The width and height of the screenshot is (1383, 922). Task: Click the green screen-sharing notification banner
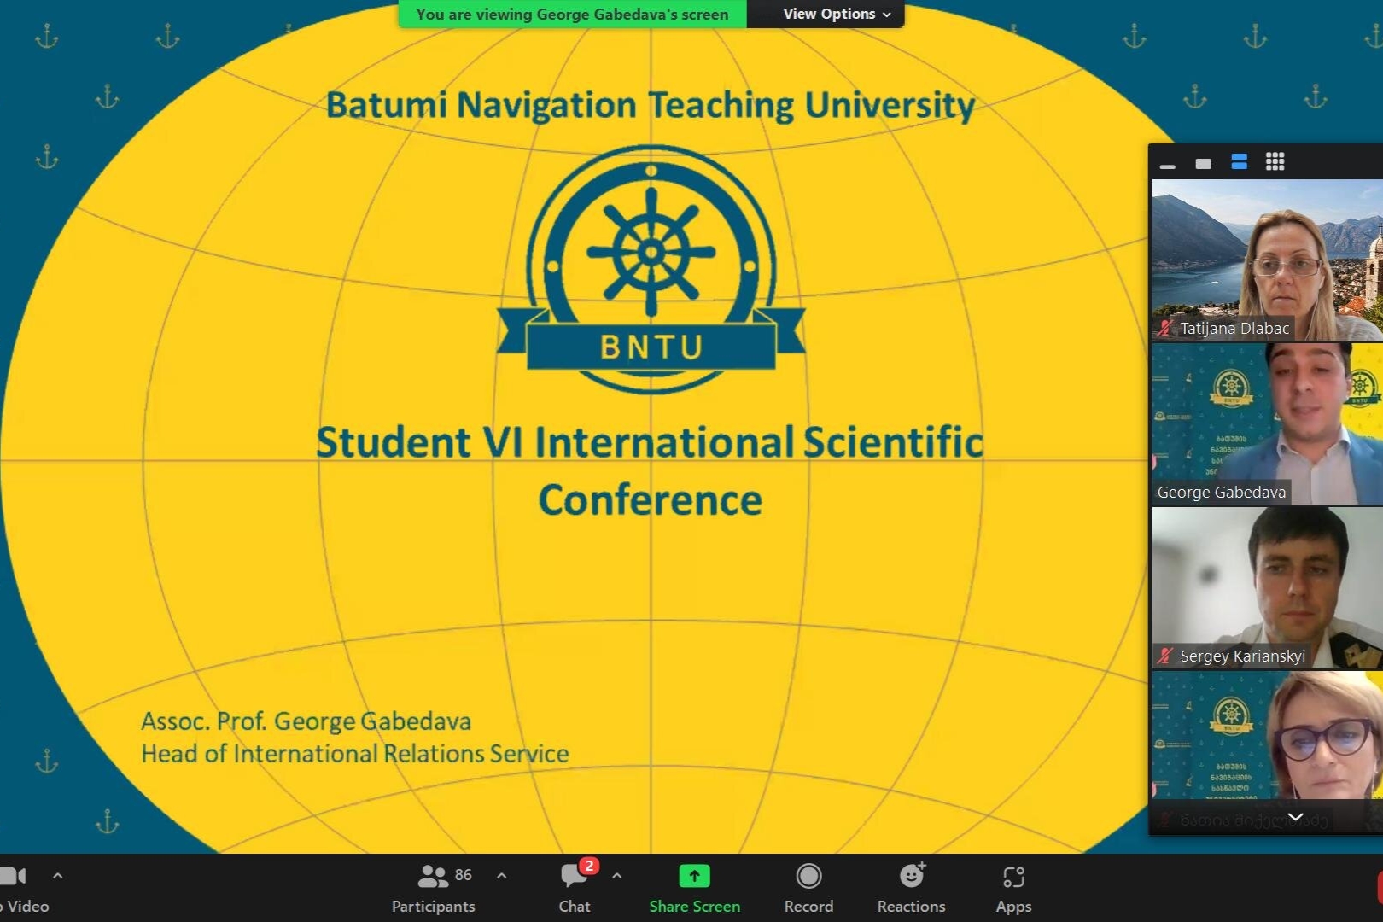point(572,14)
